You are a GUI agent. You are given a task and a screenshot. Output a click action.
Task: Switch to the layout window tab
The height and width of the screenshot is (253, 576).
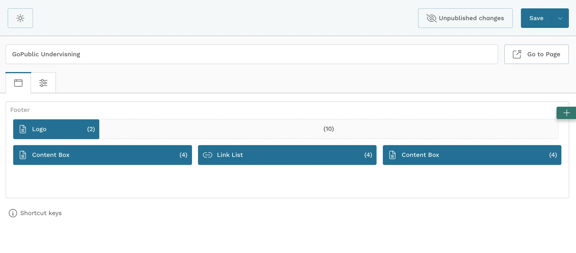click(x=18, y=83)
